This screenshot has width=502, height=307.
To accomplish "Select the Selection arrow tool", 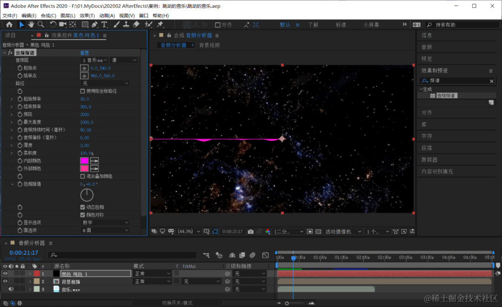I will 21,24.
